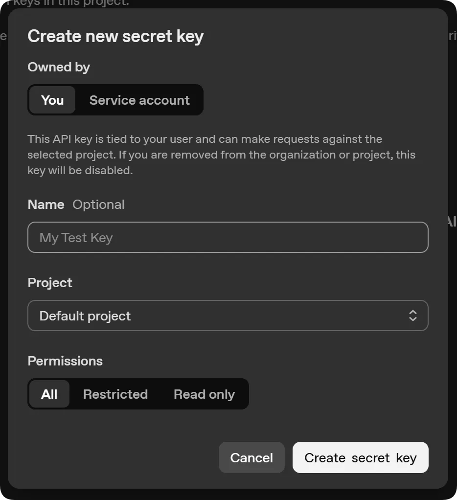Click the "Permissions" heading text
This screenshot has width=457, height=500.
pos(65,361)
